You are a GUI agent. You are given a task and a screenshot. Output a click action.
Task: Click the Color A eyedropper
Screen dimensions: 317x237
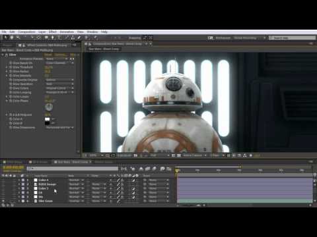(53, 119)
